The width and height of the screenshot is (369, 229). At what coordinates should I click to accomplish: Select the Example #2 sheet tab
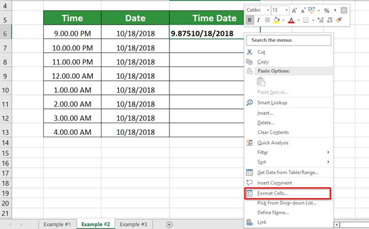pyautogui.click(x=95, y=225)
